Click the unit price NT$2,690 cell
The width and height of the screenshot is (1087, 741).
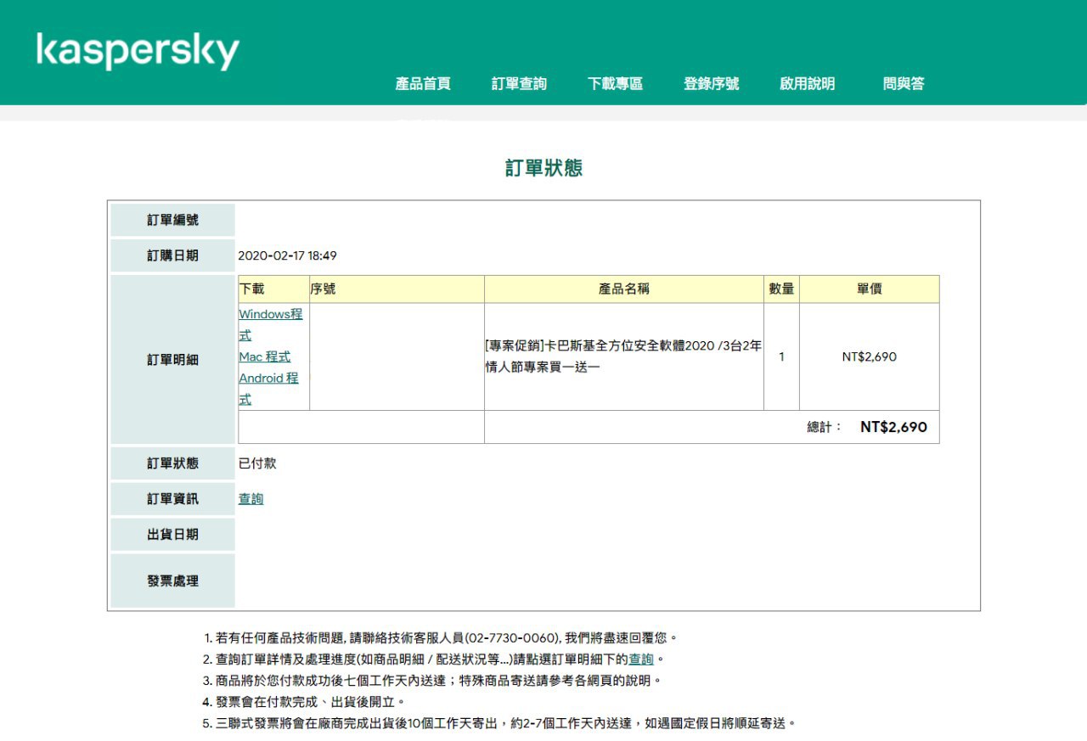coord(870,357)
